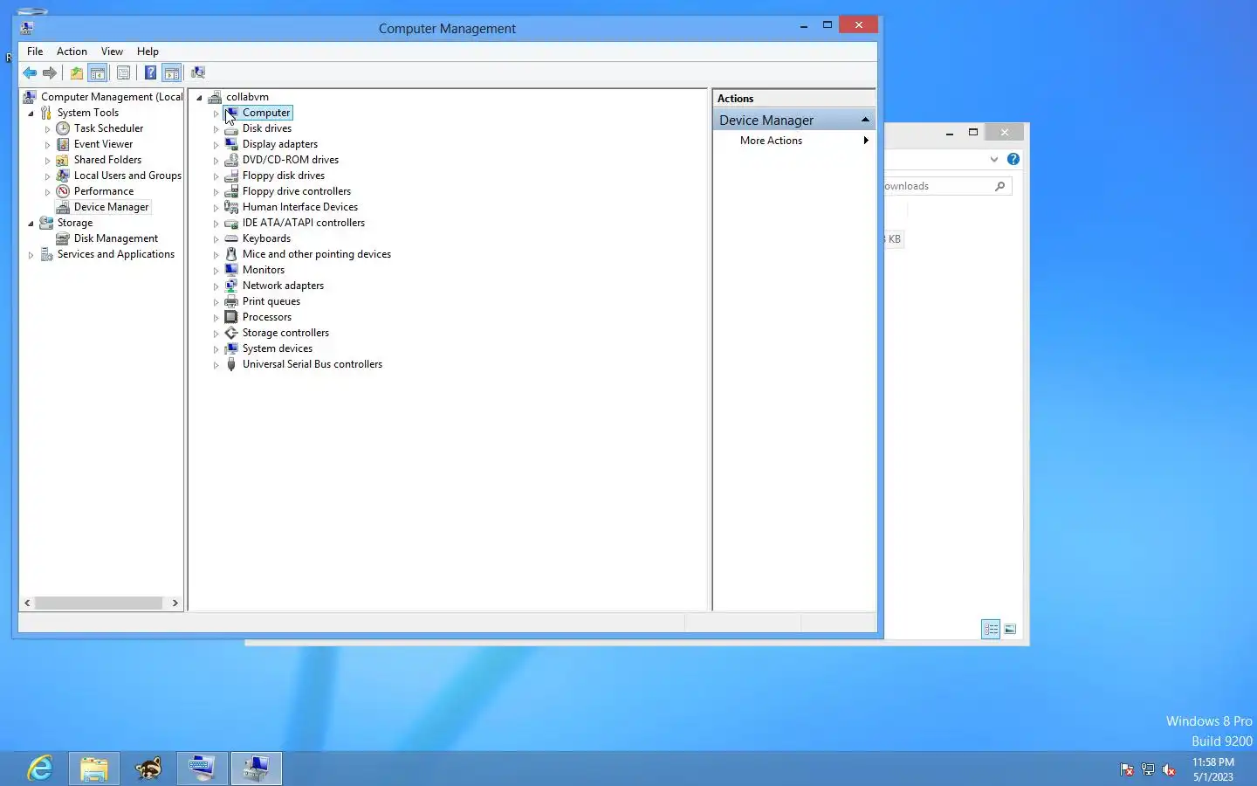Open the File menu
Viewport: 1257px width, 786px height.
(35, 52)
